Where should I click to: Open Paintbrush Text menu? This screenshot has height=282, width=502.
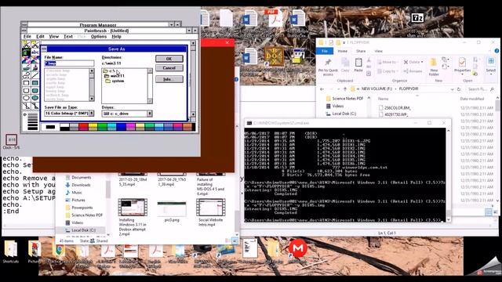[68, 37]
